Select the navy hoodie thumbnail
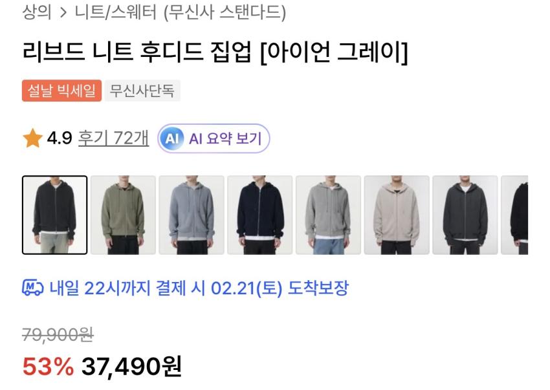This screenshot has width=550, height=390. click(x=260, y=215)
